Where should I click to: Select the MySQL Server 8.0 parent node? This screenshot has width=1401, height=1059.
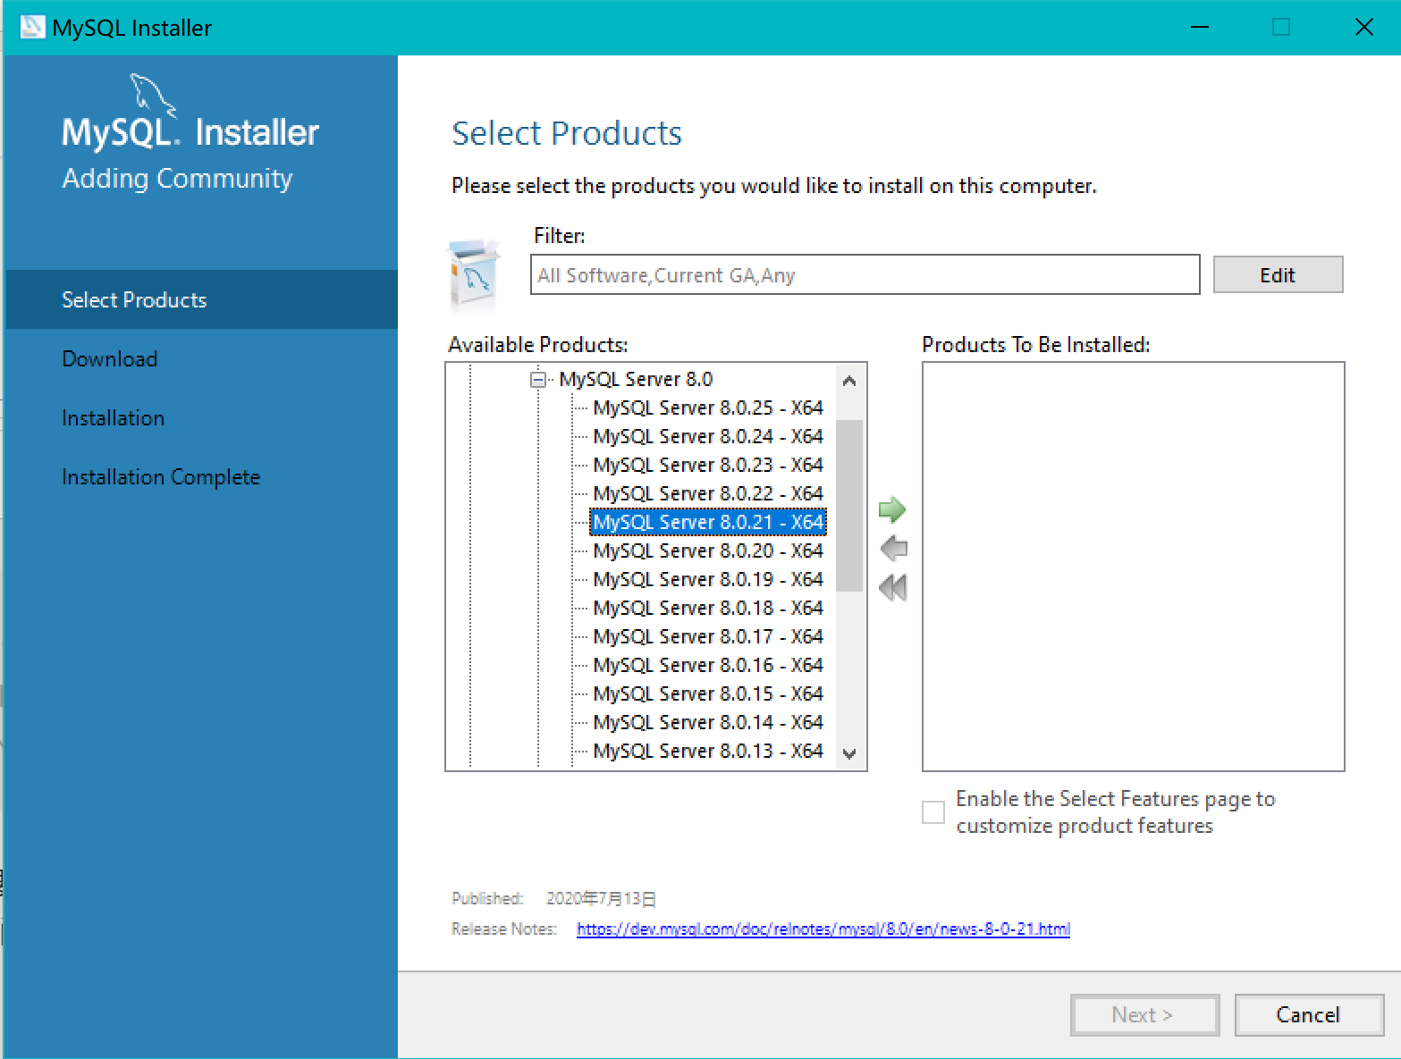point(636,379)
